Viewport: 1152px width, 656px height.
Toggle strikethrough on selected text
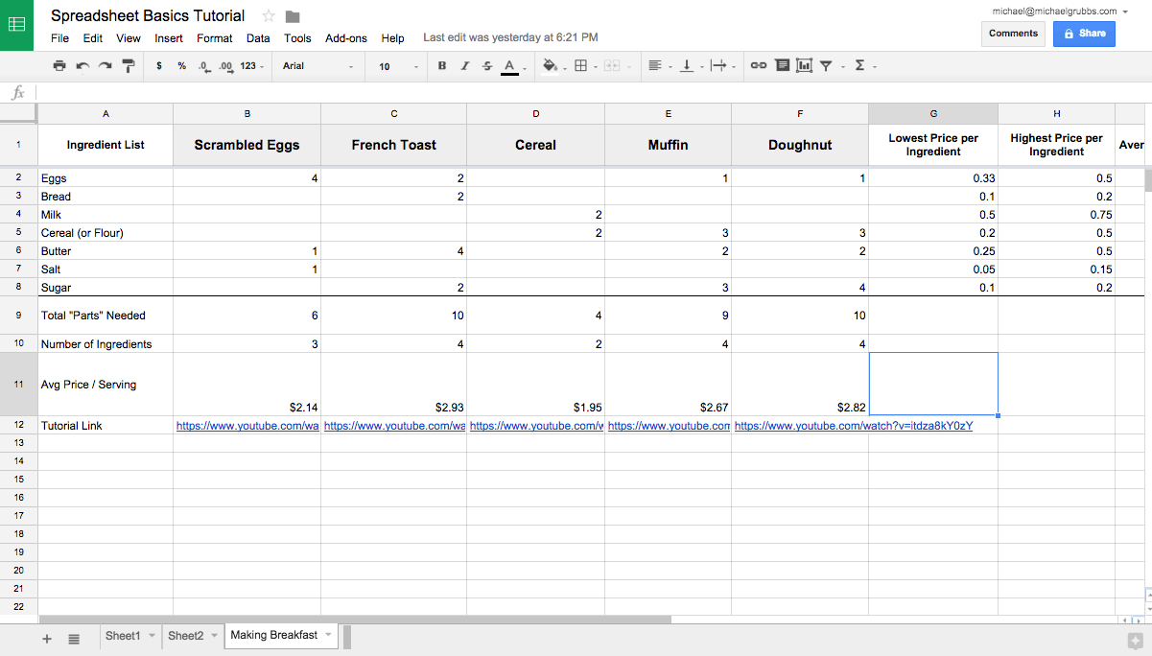point(485,65)
